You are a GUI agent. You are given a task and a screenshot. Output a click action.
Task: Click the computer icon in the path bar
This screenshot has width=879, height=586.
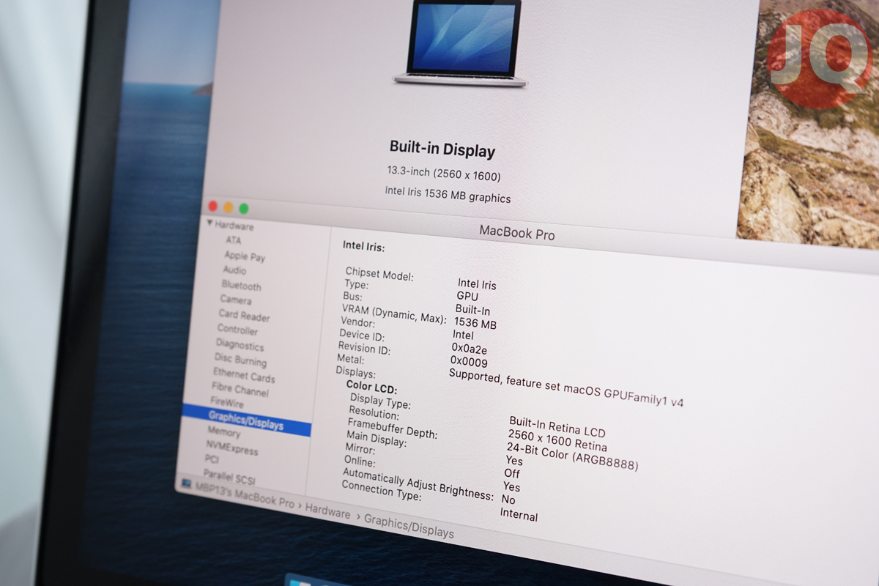click(187, 484)
